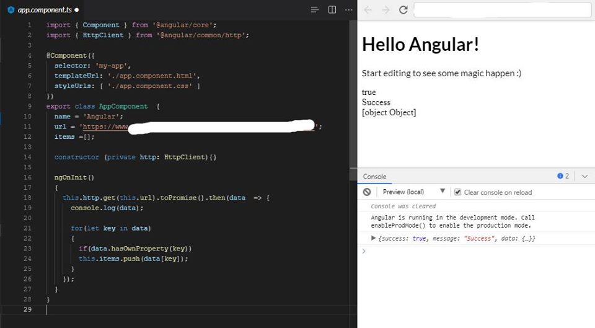This screenshot has height=328, width=595.
Task: Click 'items =[];' code line
Action: [x=74, y=136]
